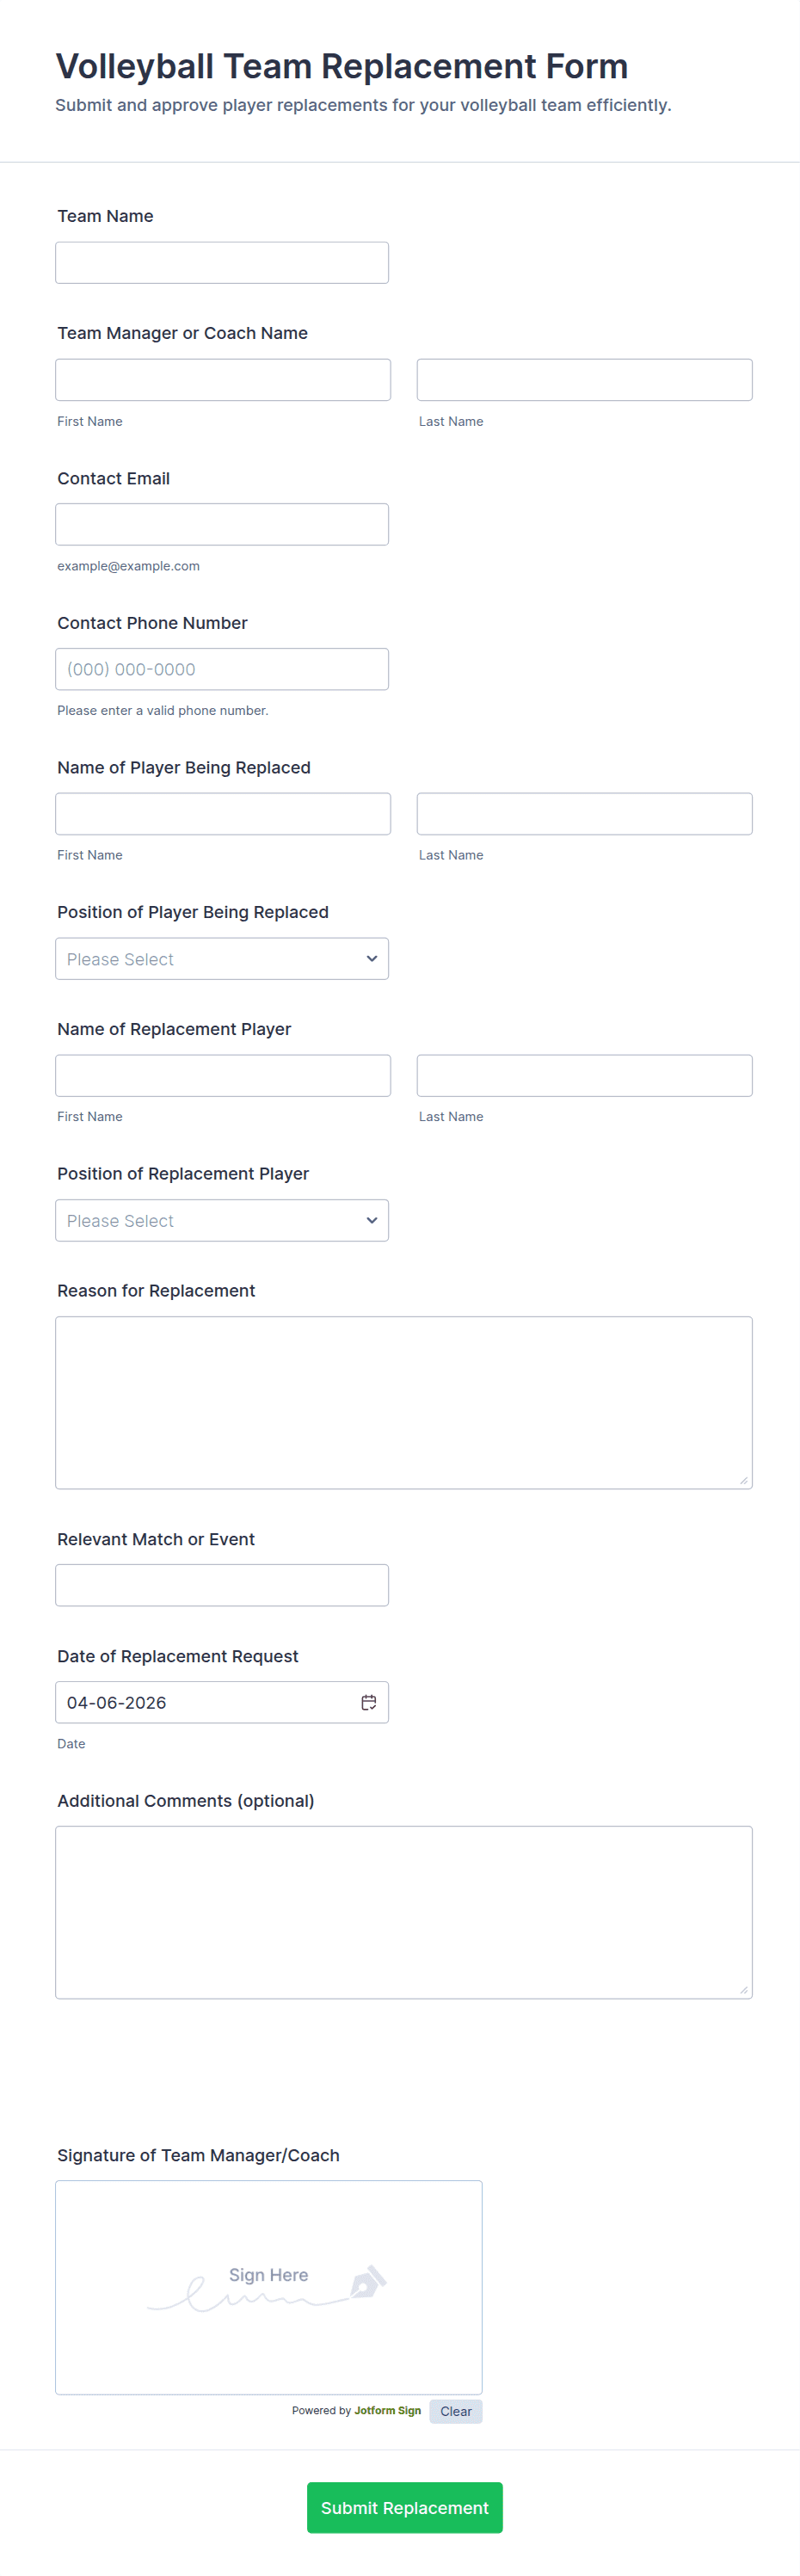Click replacement player's Last Name field
This screenshot has height=2576, width=800.
(584, 1076)
